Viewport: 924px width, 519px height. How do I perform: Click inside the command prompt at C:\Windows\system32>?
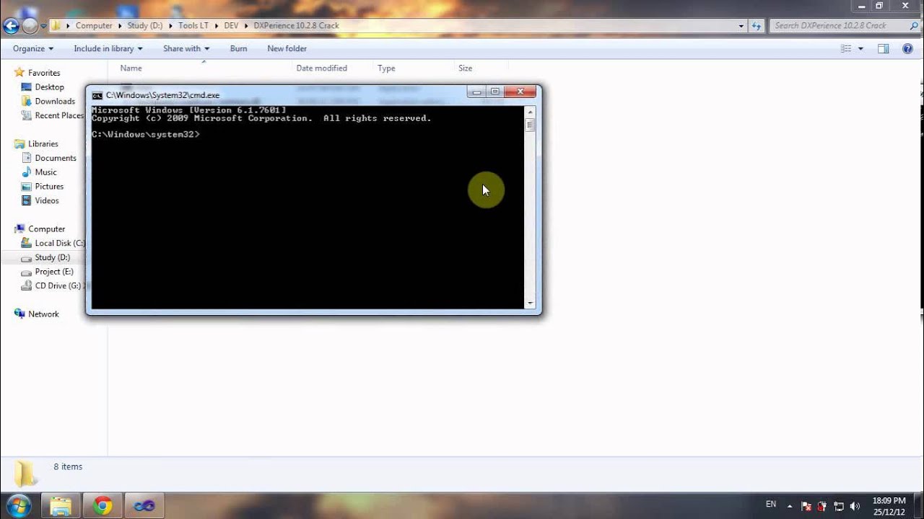tap(146, 135)
